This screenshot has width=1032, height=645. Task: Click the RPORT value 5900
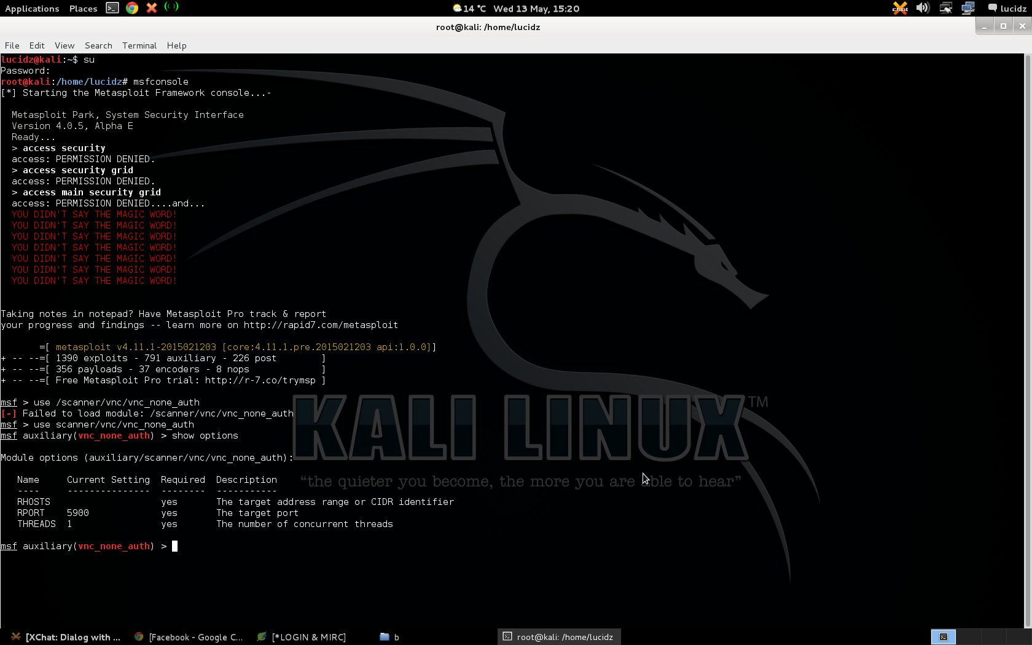point(78,513)
